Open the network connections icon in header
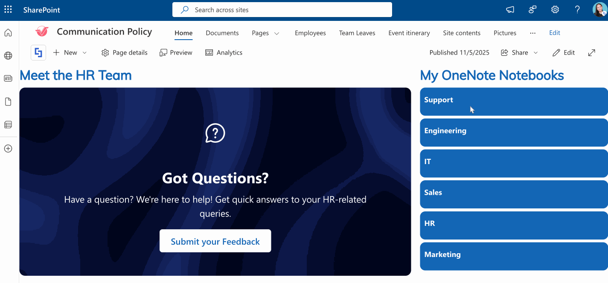Viewport: 608px width, 283px height. click(x=532, y=9)
